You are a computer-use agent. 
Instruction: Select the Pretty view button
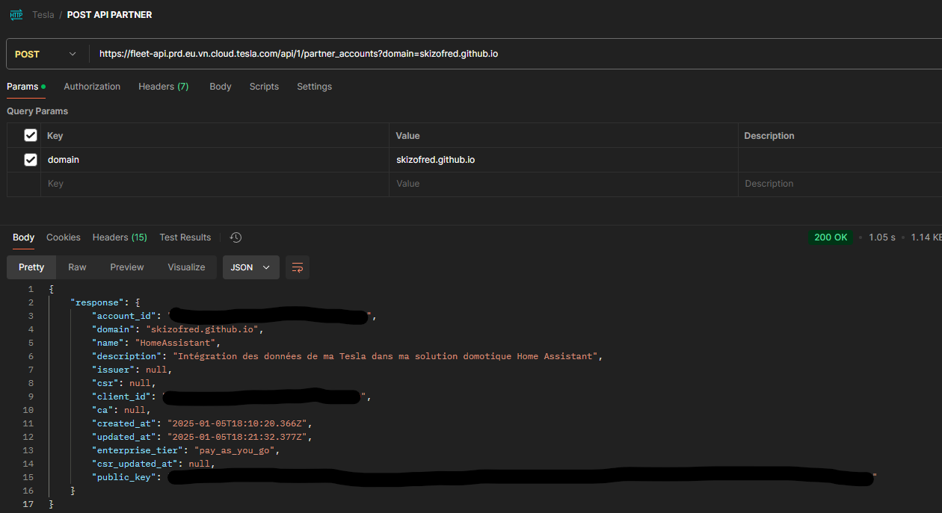click(x=31, y=267)
